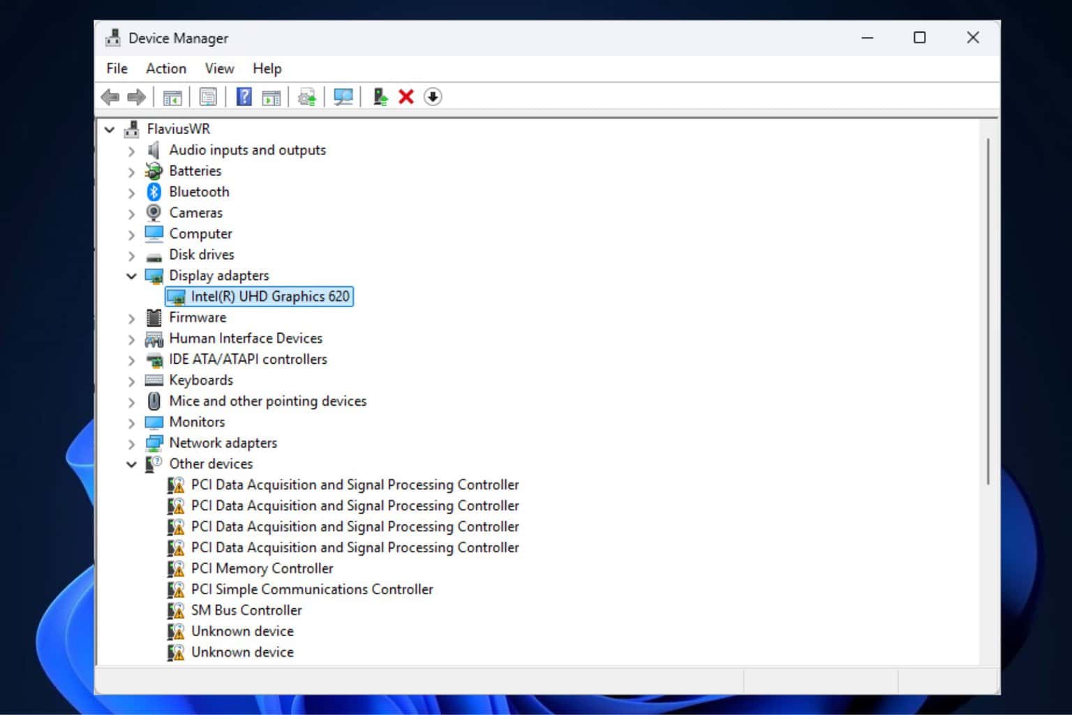1072x715 pixels.
Task: Click the Properties toolbar icon
Action: pyautogui.click(x=208, y=97)
